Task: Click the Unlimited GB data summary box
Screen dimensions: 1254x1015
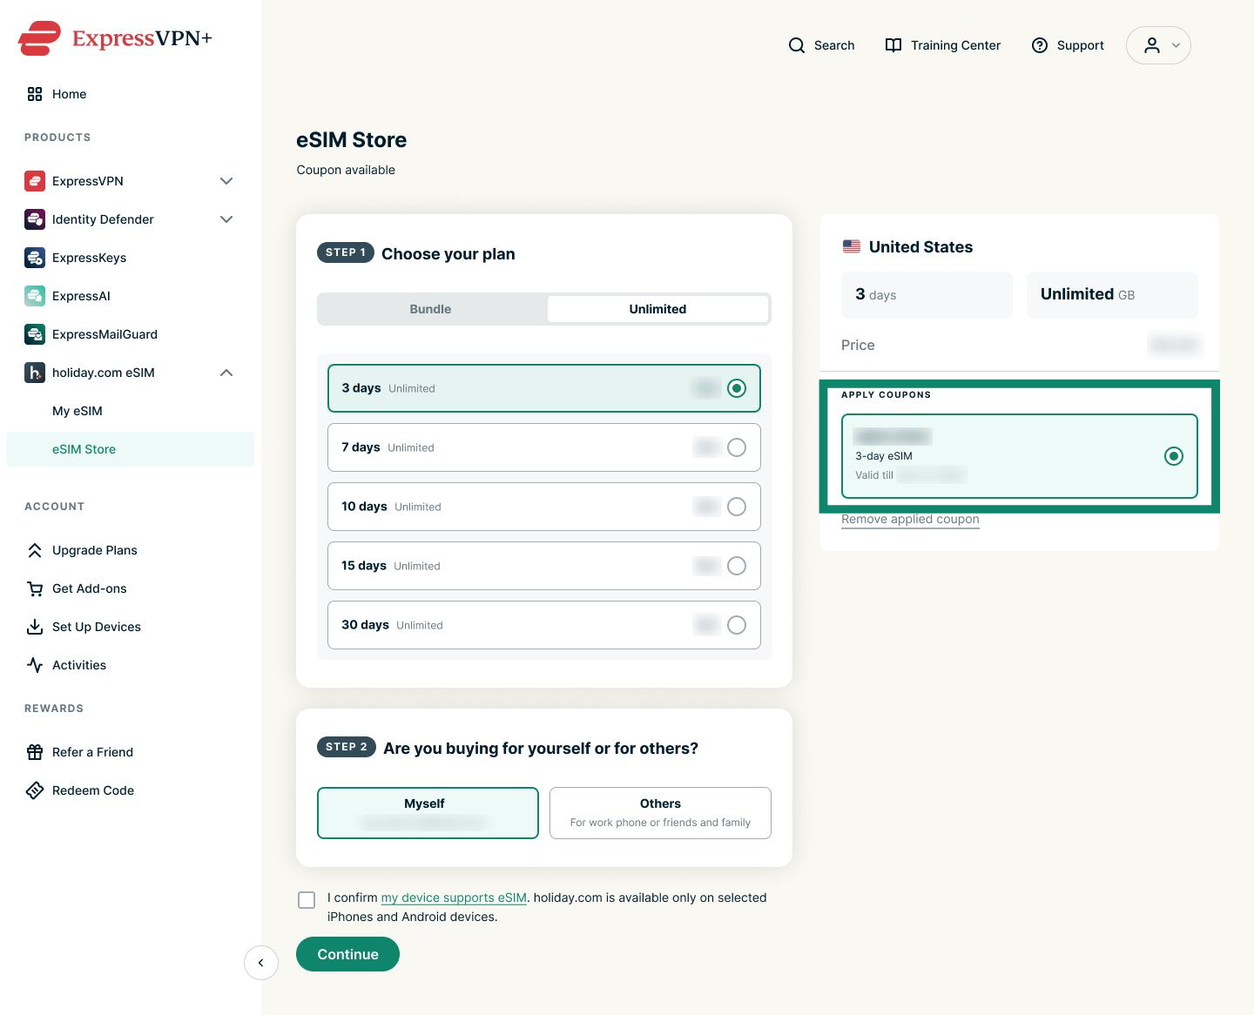Action: click(x=1112, y=295)
